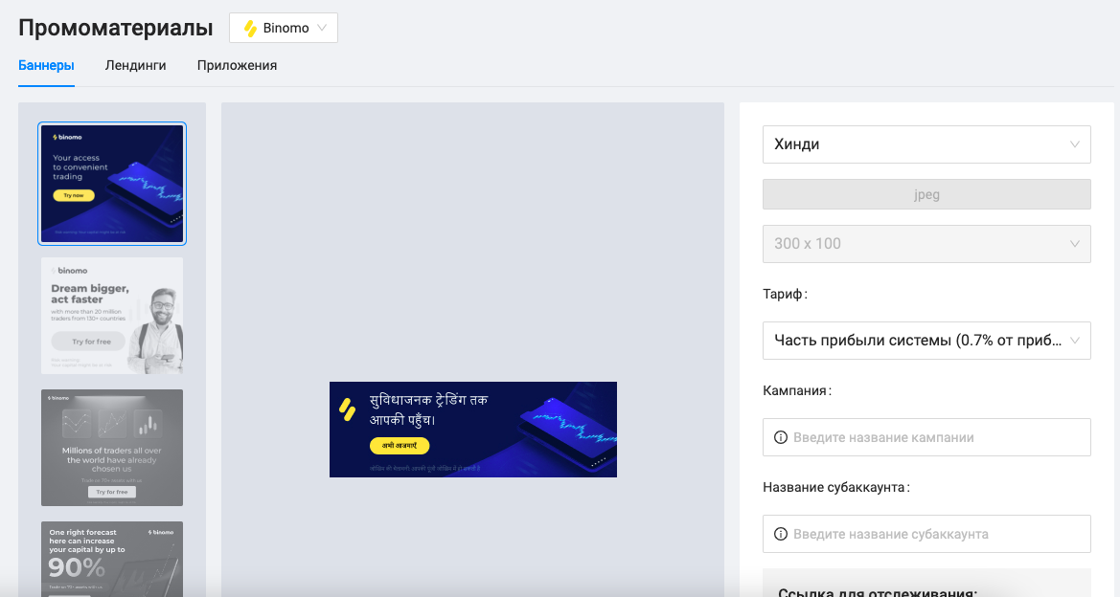This screenshot has width=1120, height=597.
Task: Click the 'Кампания:' label
Action: coord(797,391)
